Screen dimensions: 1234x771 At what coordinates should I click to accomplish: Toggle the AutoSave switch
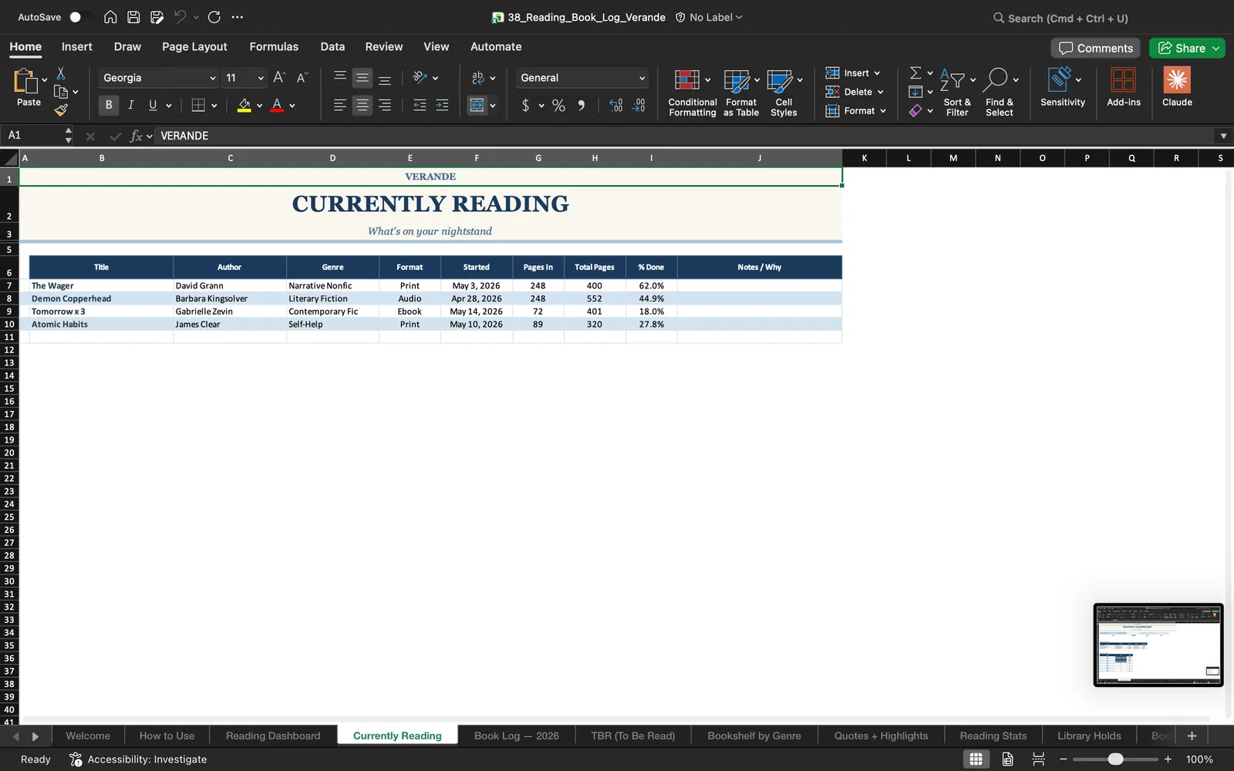(x=79, y=17)
